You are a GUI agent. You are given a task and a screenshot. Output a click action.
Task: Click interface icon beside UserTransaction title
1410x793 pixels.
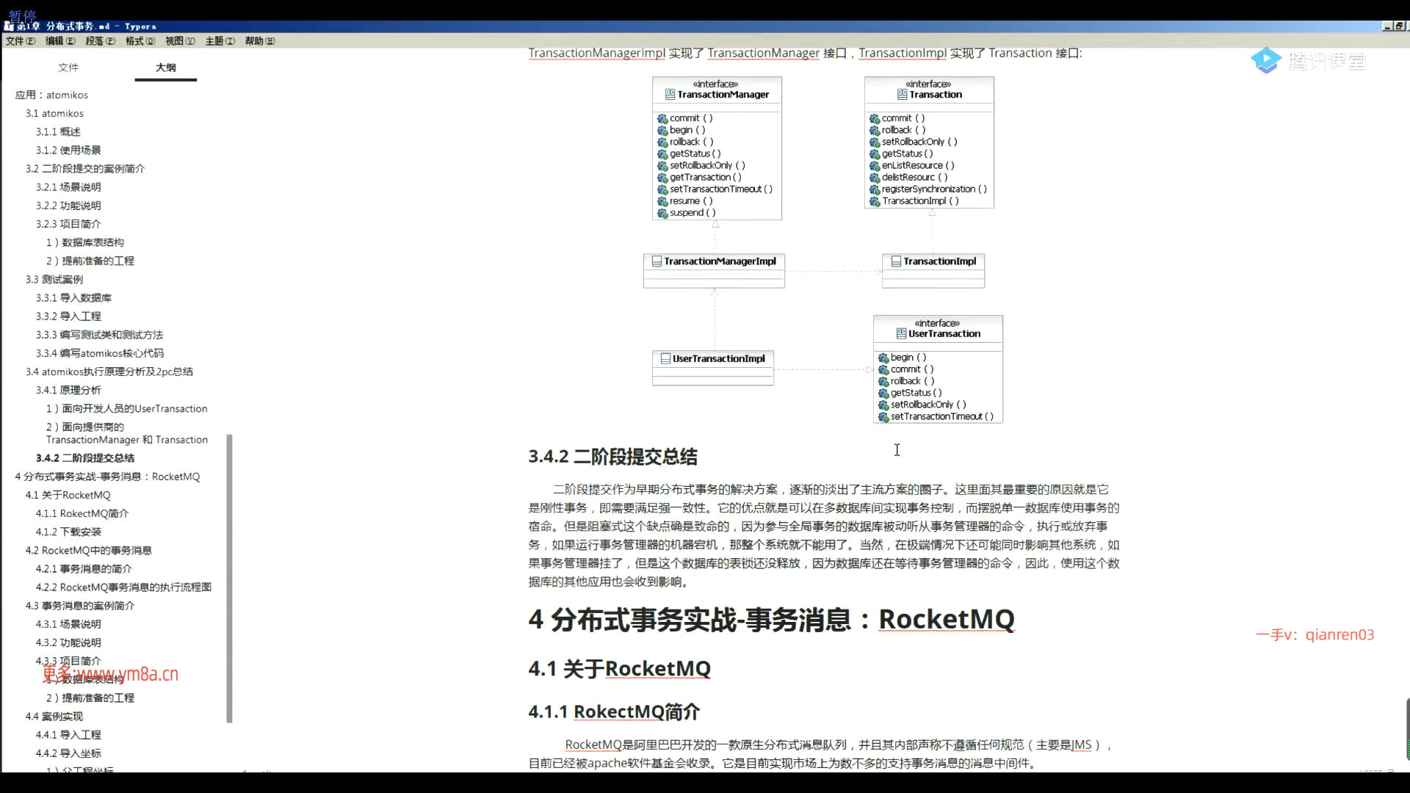point(901,334)
